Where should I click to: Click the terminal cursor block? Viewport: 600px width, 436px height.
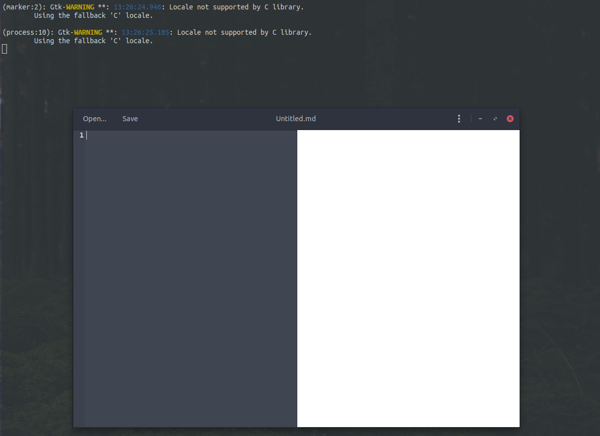4,49
